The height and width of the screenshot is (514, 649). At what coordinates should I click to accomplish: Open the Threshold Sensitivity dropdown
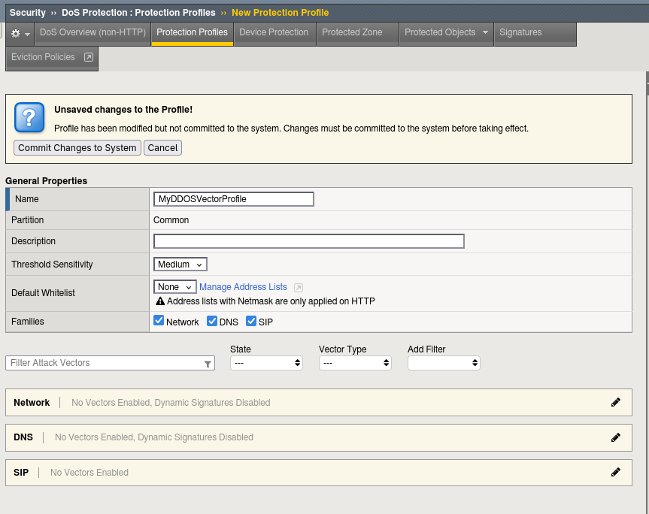coord(180,265)
